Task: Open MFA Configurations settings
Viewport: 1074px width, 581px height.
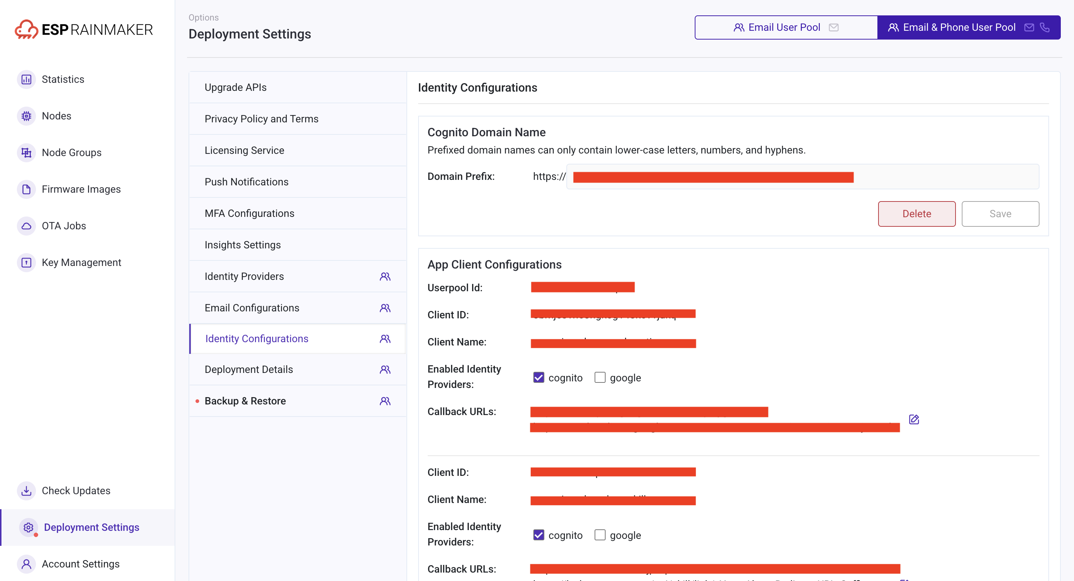Action: pos(298,213)
